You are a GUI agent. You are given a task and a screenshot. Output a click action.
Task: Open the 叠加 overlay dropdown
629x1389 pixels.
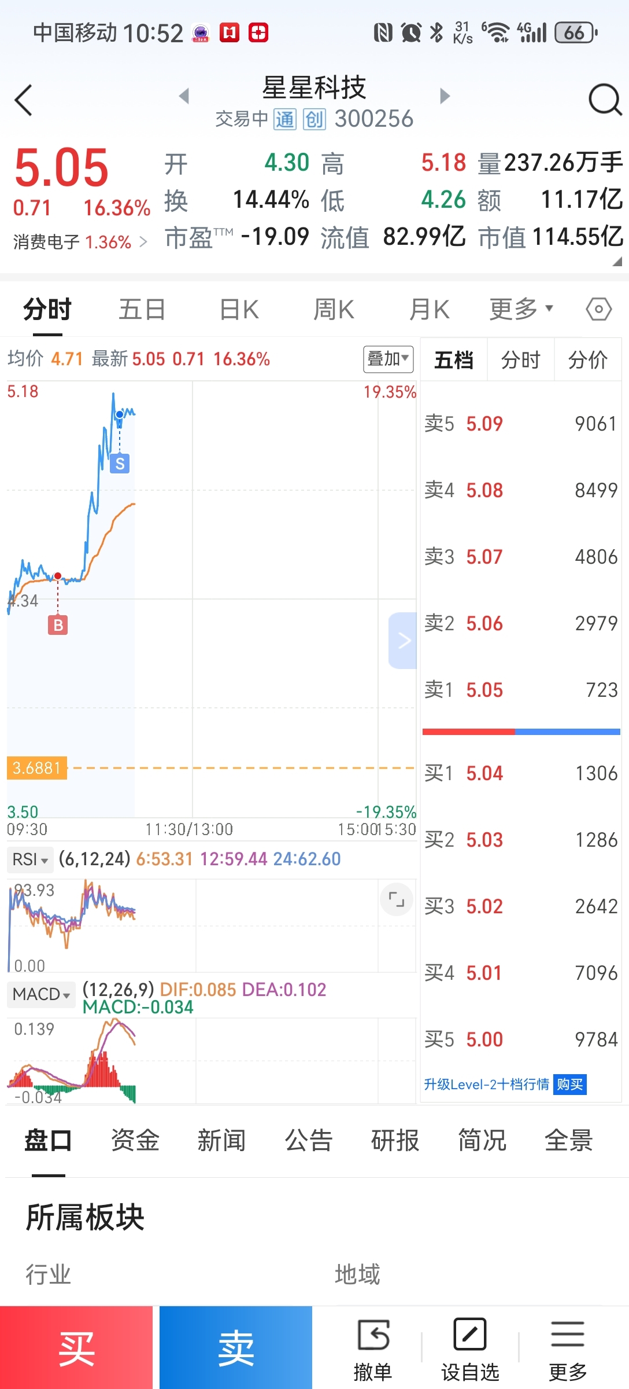(x=388, y=359)
